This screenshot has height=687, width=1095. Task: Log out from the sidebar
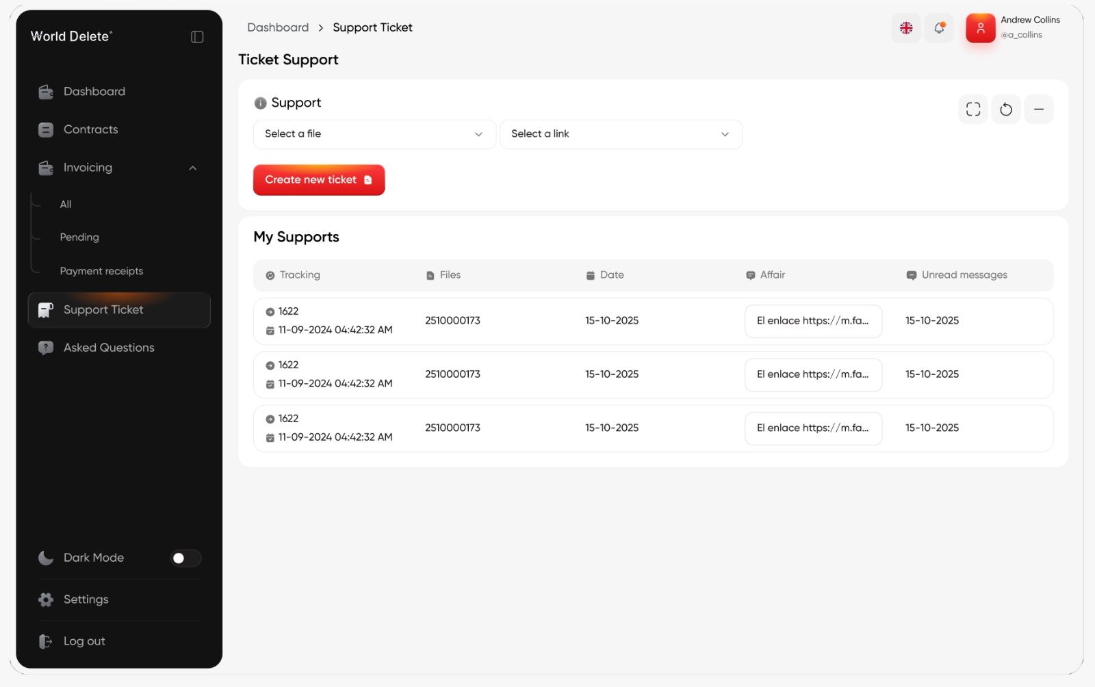coord(83,641)
